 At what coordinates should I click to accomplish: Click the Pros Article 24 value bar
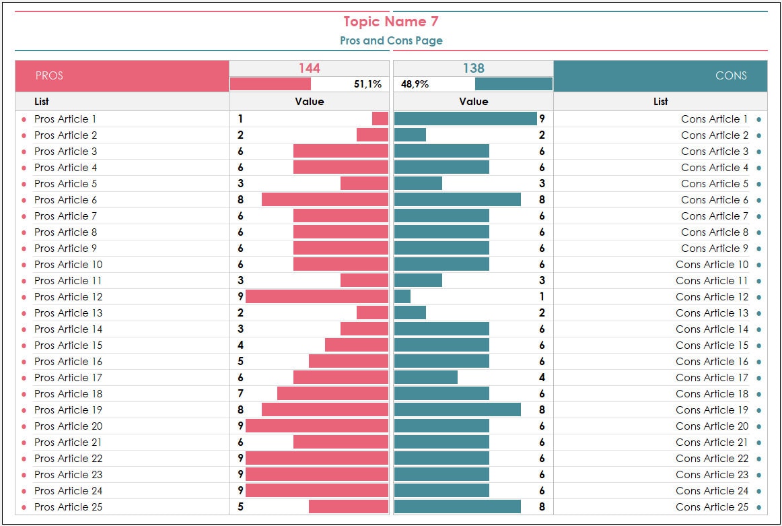tap(317, 490)
